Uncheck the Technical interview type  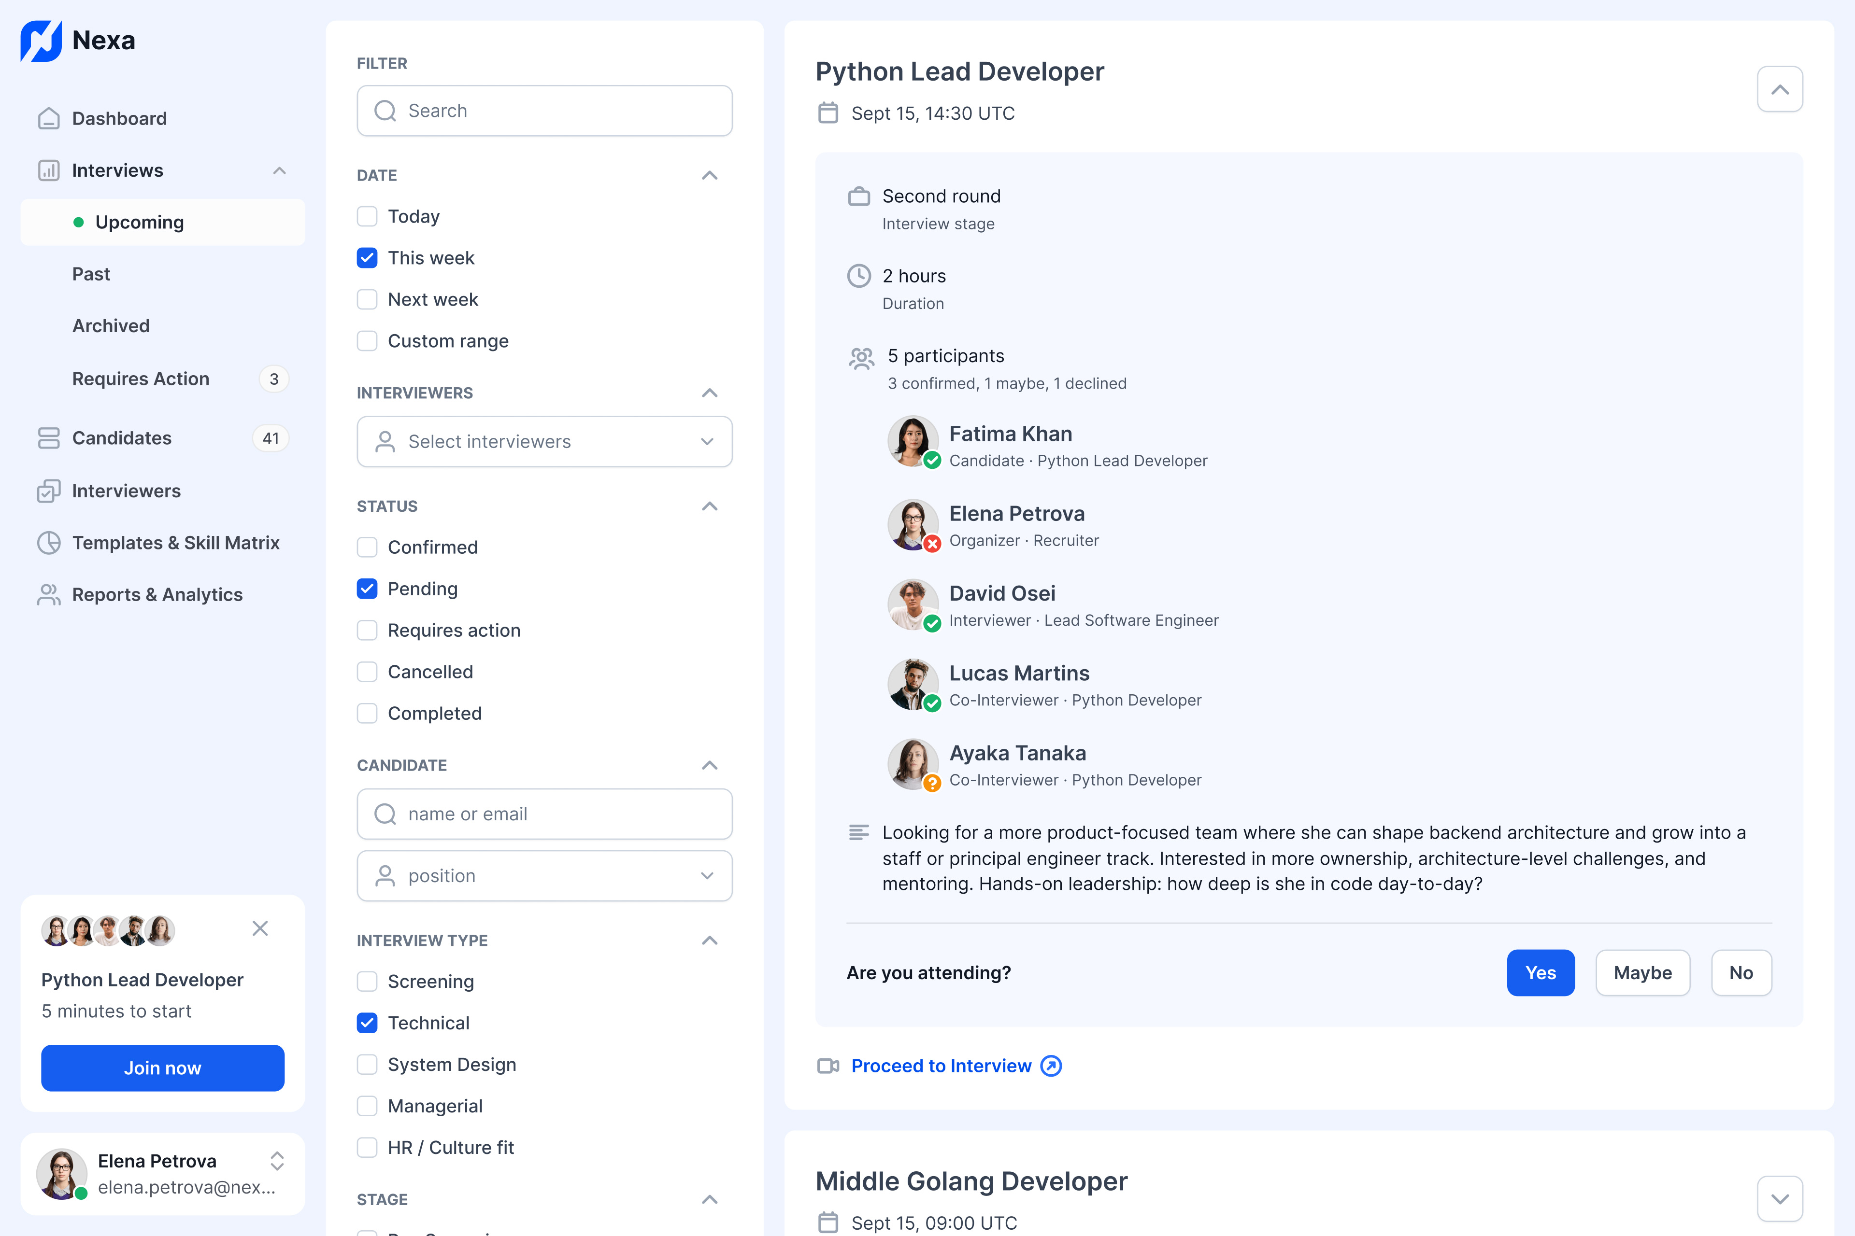[x=367, y=1023]
